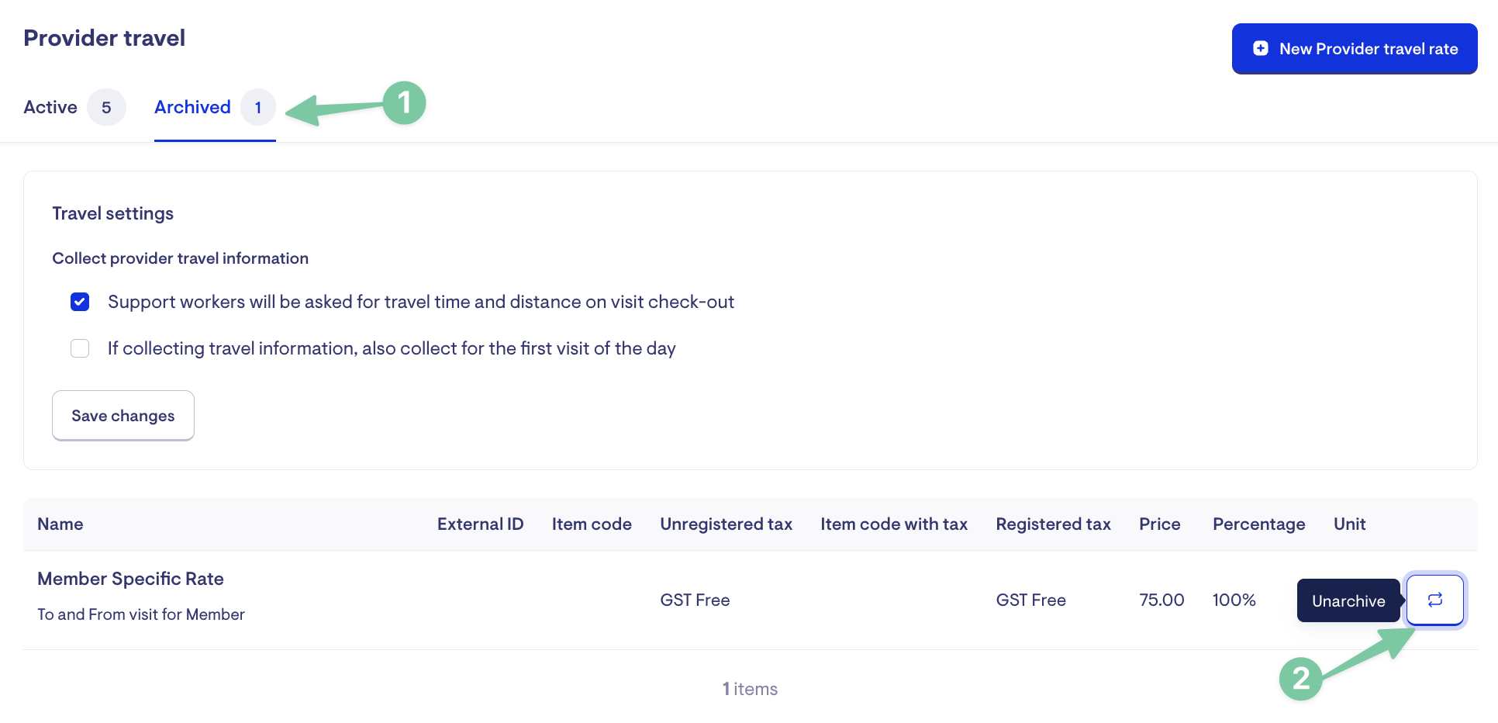
Task: Click the Unregistered tax column header
Action: [x=726, y=524]
